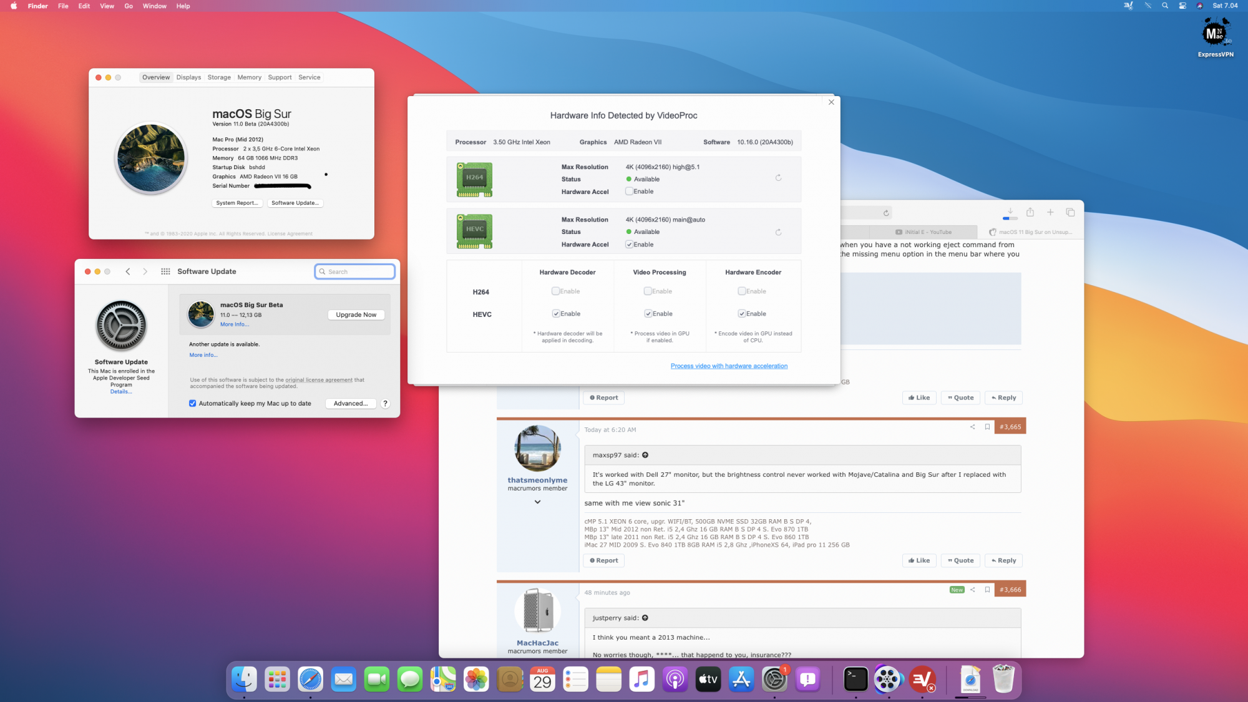The height and width of the screenshot is (702, 1248).
Task: Select iNitial E - YouTube Safari tab
Action: (924, 232)
